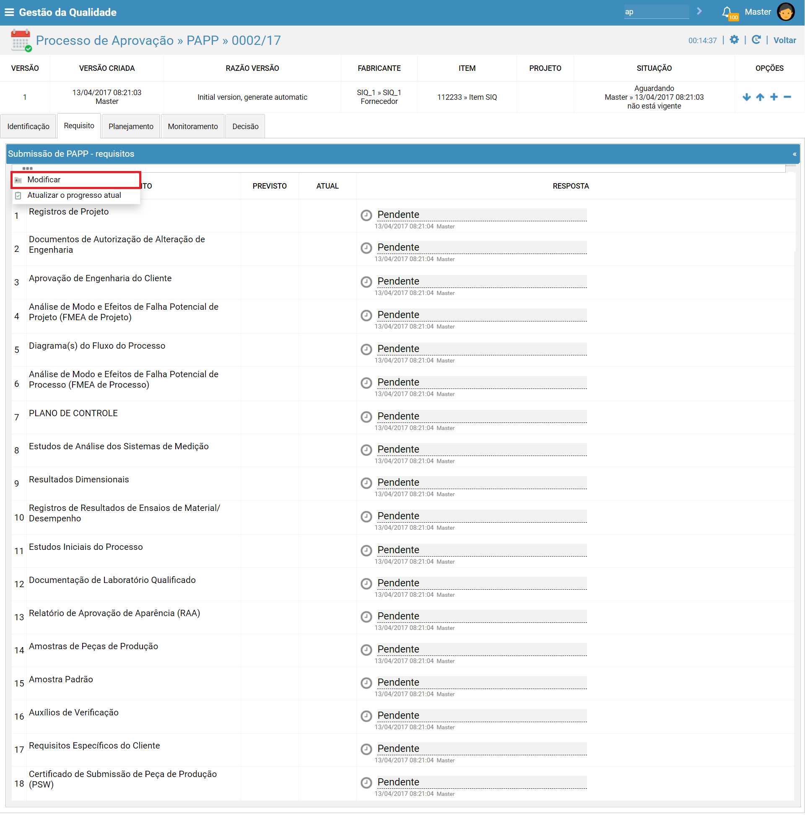
Task: Click the PREVISTO column header
Action: point(270,186)
